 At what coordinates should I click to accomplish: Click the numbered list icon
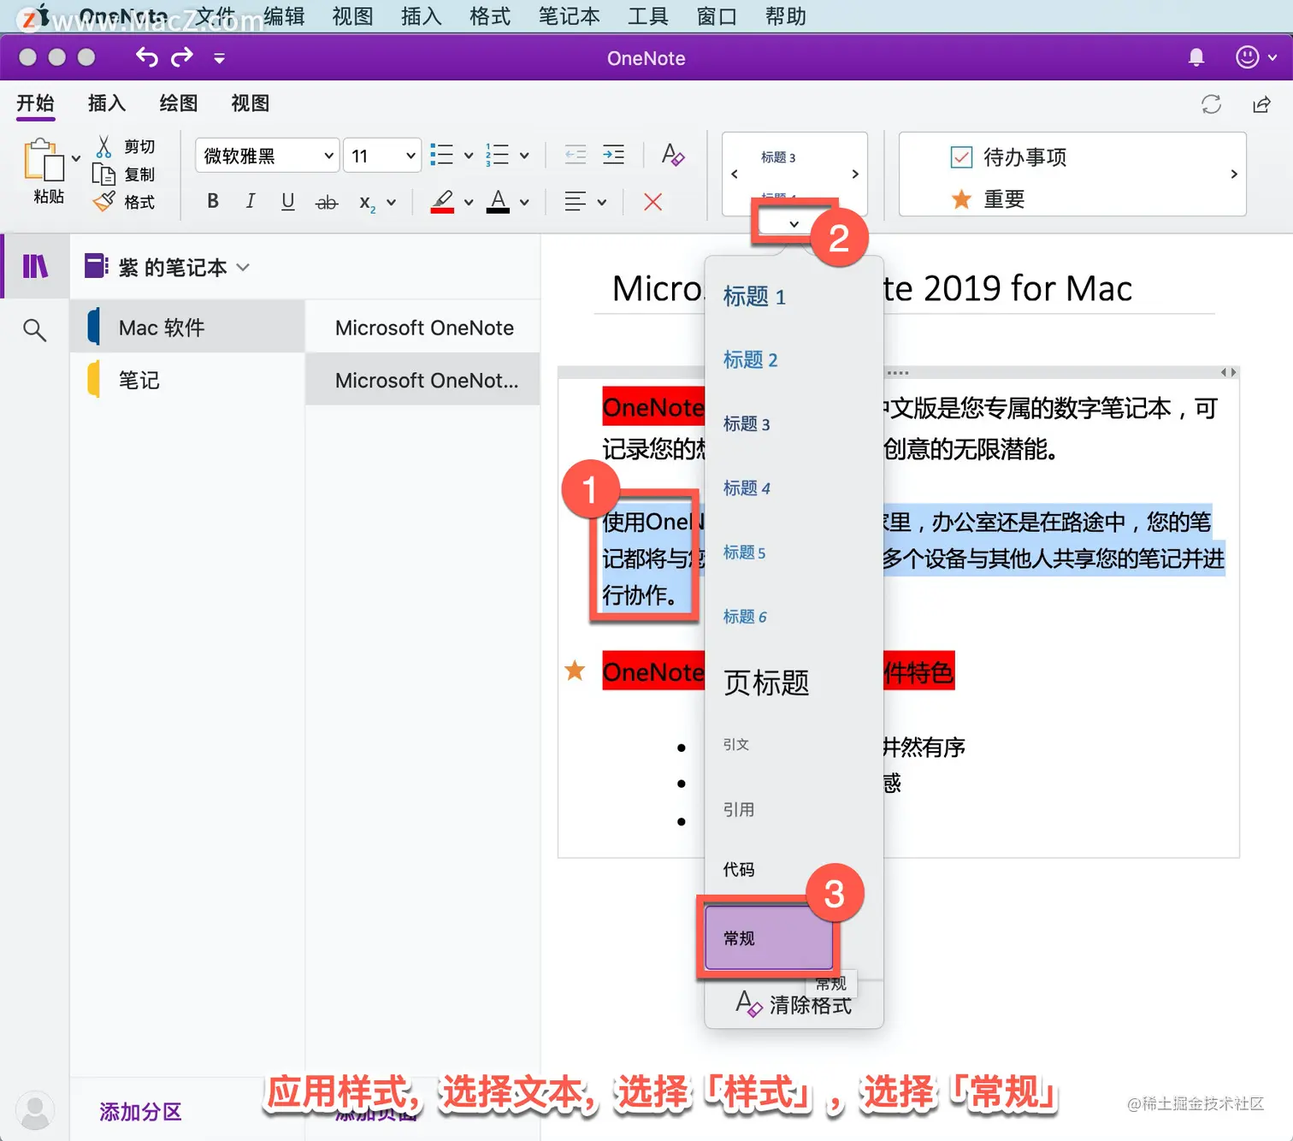pyautogui.click(x=497, y=155)
